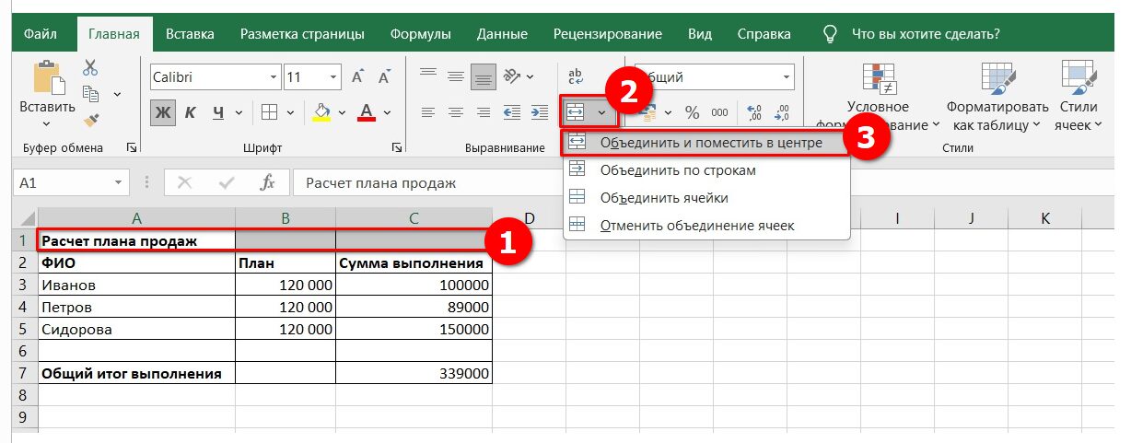Click the Copy icon in clipboard group
This screenshot has height=443, width=1131.
coord(90,94)
